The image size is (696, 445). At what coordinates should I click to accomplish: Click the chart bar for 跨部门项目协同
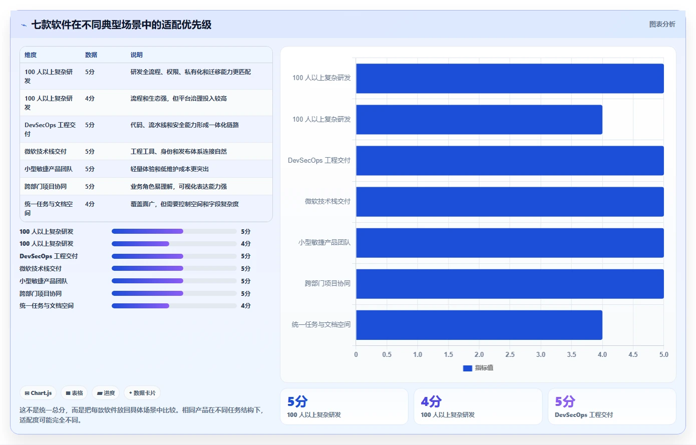pyautogui.click(x=510, y=284)
